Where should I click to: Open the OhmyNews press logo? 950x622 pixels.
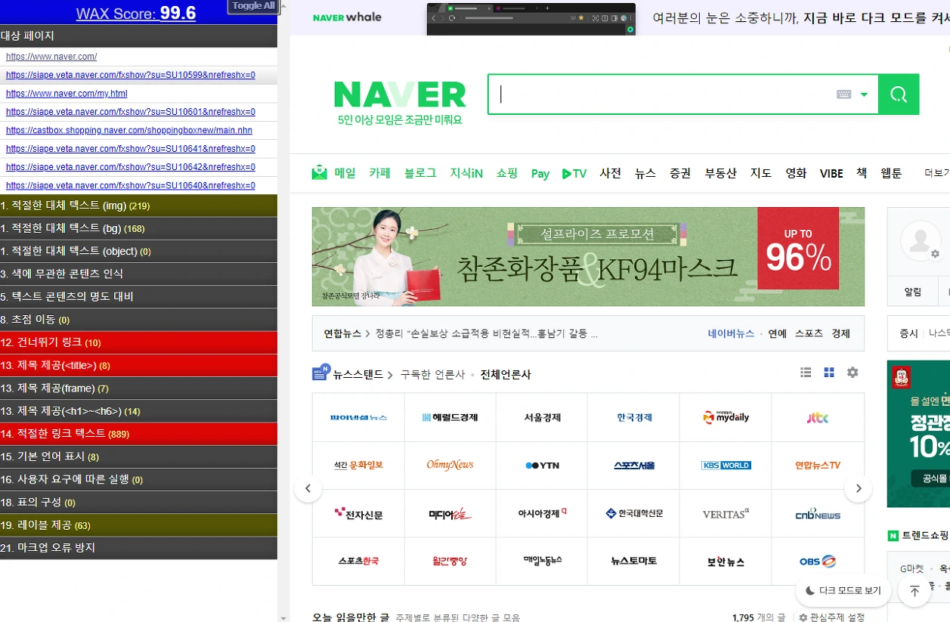coord(450,466)
